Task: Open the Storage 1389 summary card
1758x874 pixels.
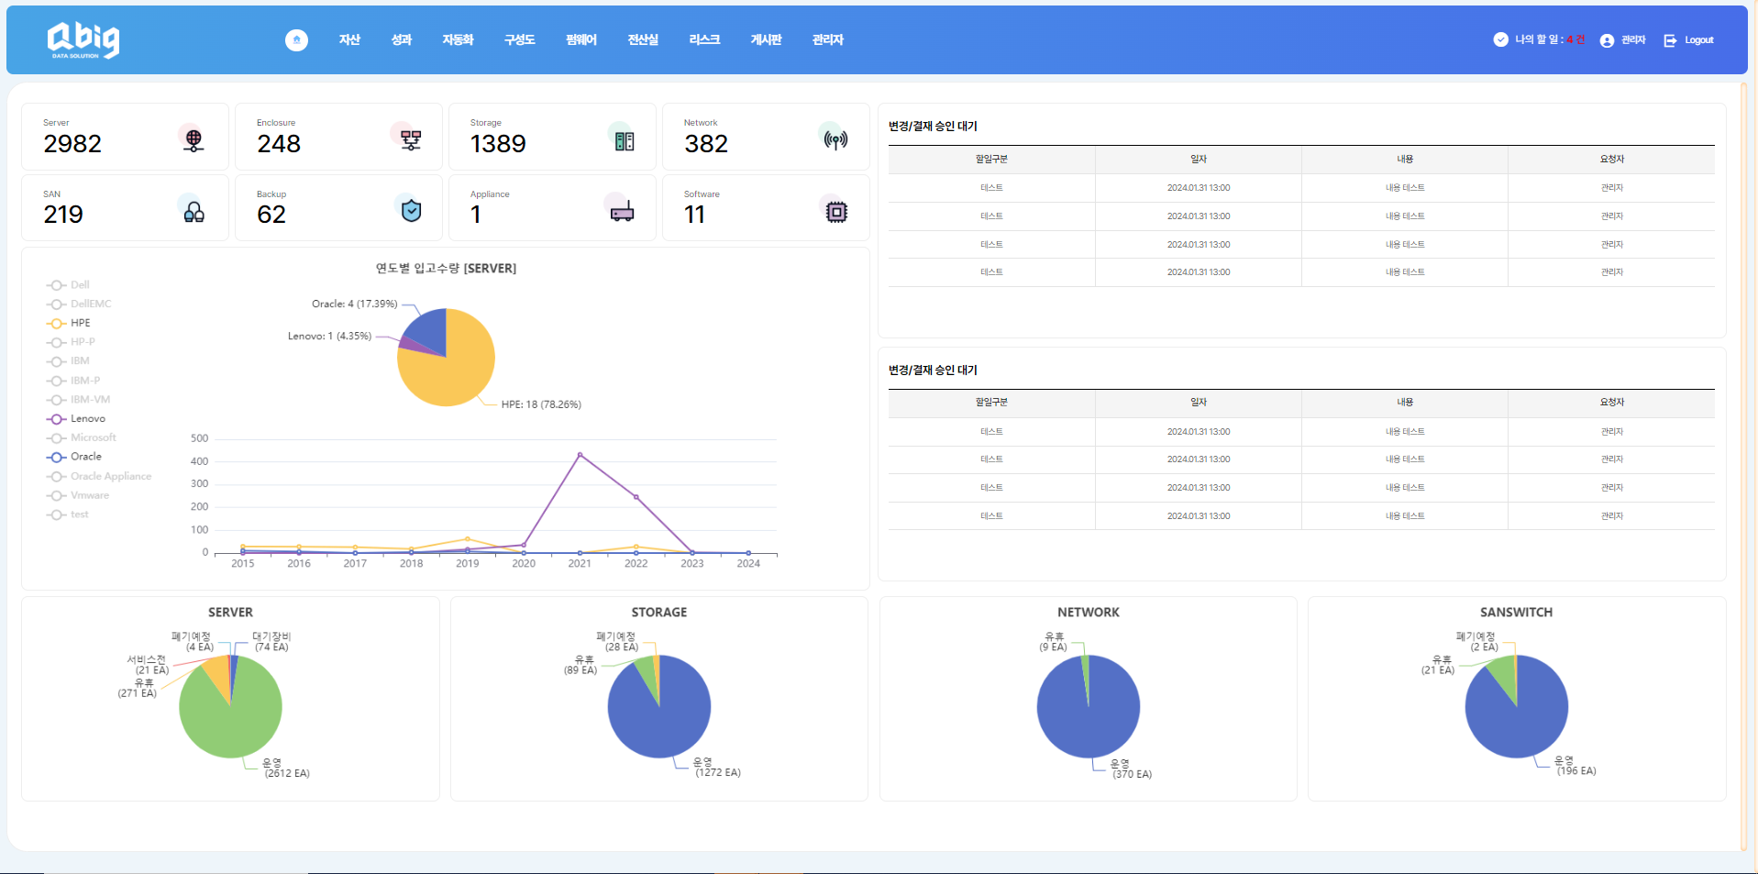Action: (x=552, y=137)
